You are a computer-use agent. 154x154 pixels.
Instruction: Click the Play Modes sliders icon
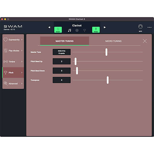click(x=6, y=51)
